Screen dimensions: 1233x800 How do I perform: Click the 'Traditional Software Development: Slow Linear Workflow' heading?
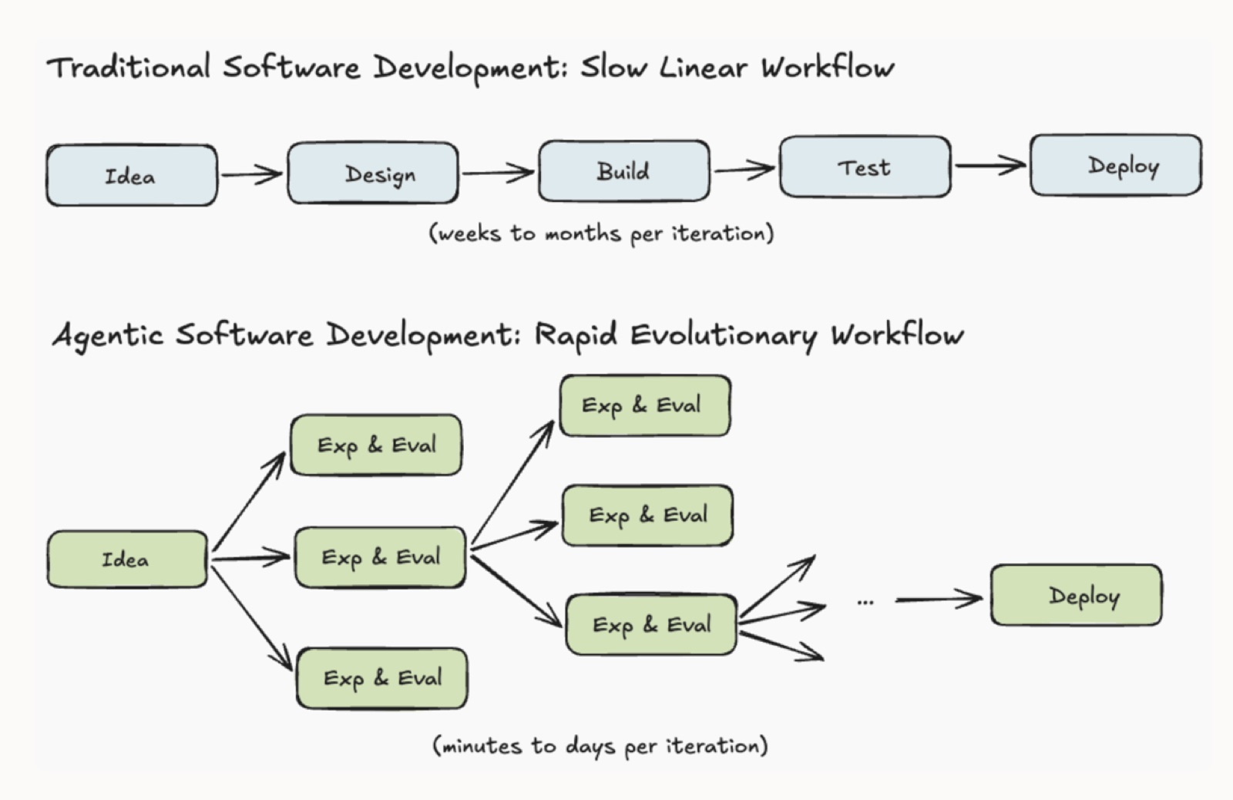pos(471,68)
